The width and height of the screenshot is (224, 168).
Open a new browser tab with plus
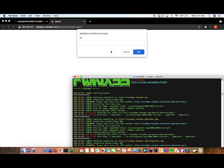pos(90,21)
